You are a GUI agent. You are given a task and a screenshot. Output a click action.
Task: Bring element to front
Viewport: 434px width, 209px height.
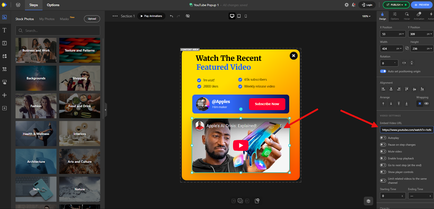coord(399,104)
